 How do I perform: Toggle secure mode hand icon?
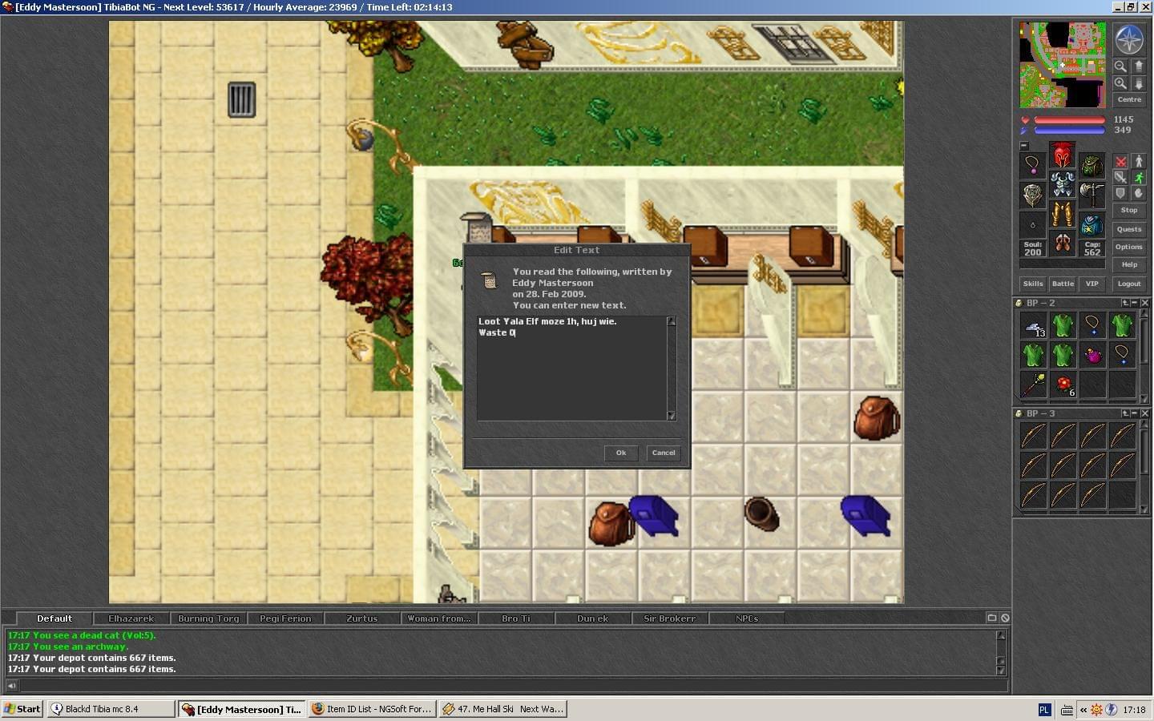[x=1138, y=193]
